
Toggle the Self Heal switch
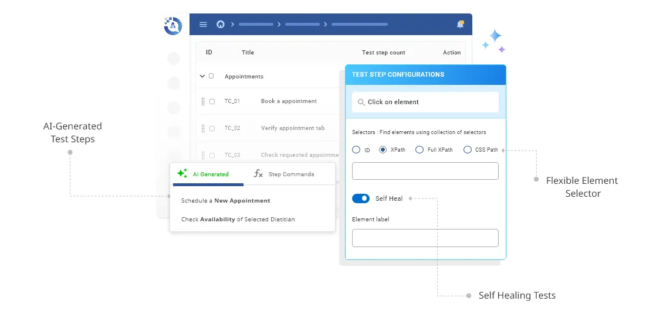[x=361, y=198]
